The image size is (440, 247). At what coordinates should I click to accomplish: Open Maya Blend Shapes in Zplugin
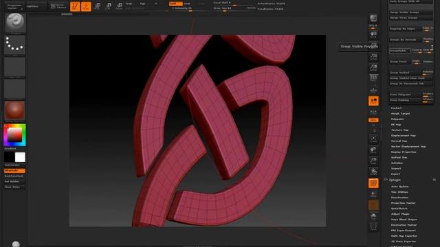pyautogui.click(x=404, y=220)
